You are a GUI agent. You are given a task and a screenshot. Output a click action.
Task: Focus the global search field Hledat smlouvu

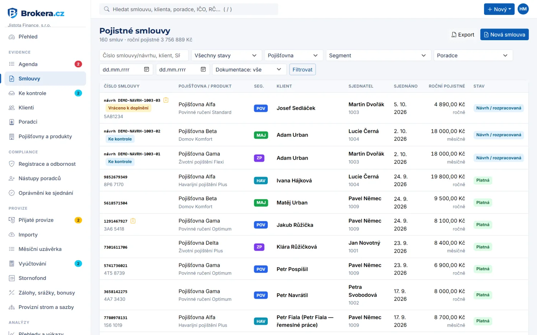[x=189, y=9]
